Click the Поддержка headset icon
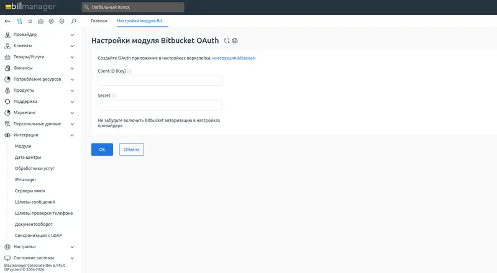This screenshot has width=497, height=273. [x=7, y=102]
